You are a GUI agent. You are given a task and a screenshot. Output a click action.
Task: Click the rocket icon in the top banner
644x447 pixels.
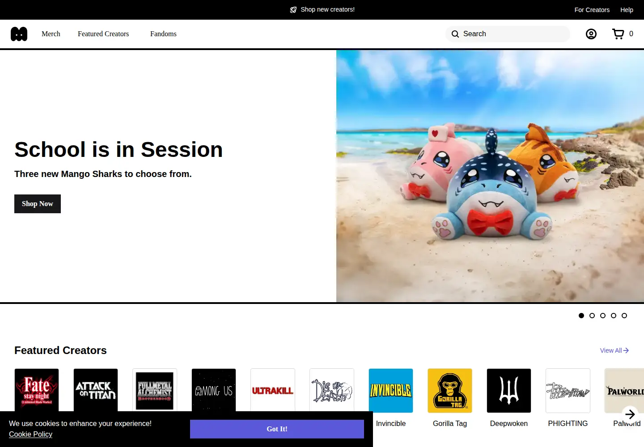[293, 10]
